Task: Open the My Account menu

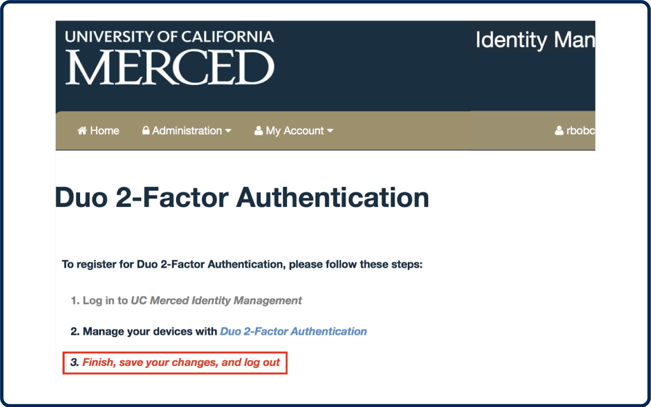Action: click(294, 131)
